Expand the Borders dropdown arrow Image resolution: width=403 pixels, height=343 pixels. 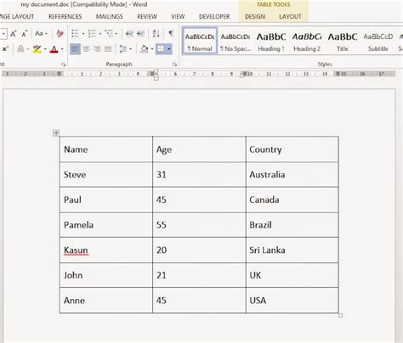pos(169,49)
